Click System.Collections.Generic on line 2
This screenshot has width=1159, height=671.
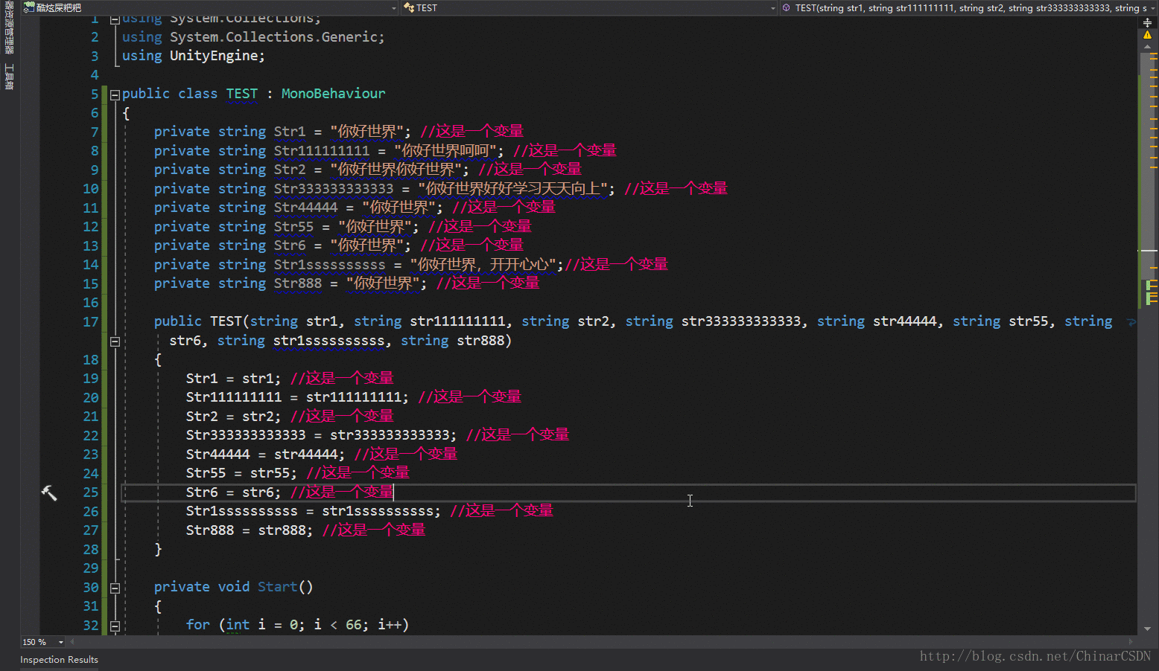(275, 37)
